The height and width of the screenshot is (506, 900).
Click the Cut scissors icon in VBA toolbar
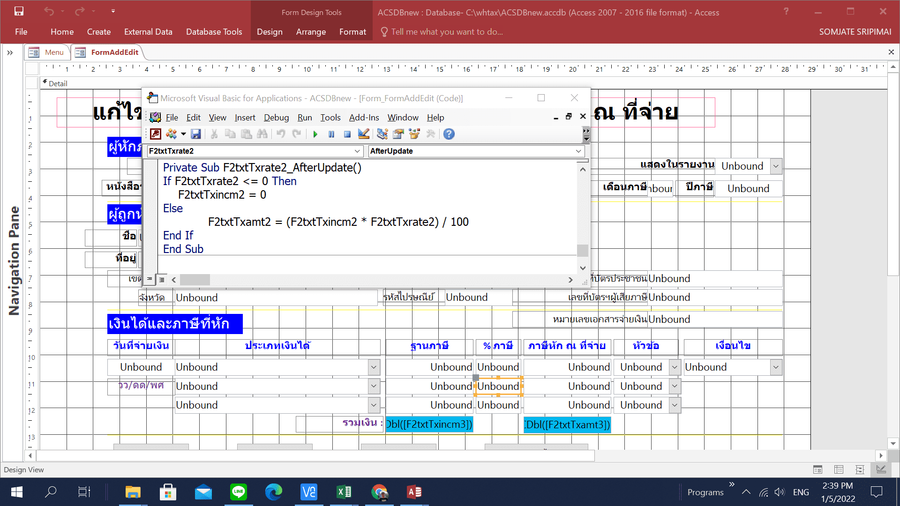214,134
